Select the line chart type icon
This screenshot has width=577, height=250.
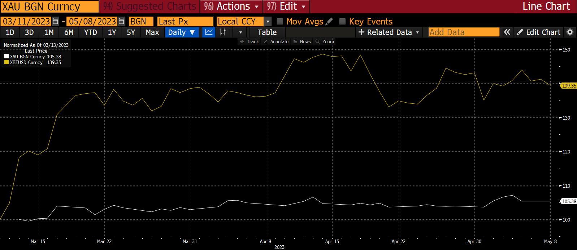208,32
